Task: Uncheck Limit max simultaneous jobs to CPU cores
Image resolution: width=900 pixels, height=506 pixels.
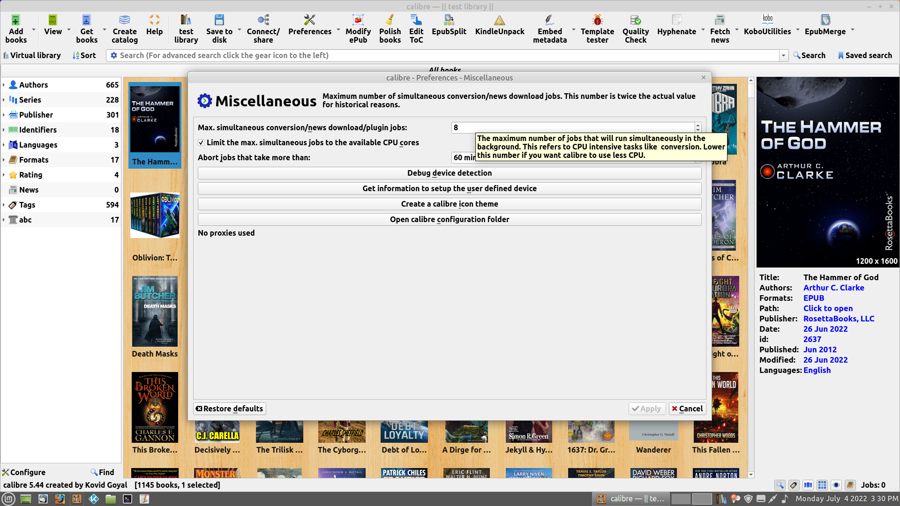Action: (x=201, y=142)
